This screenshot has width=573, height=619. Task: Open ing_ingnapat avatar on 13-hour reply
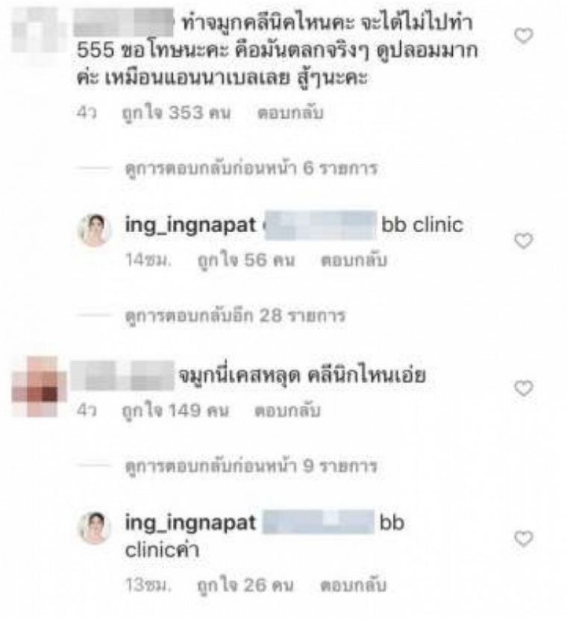95,528
